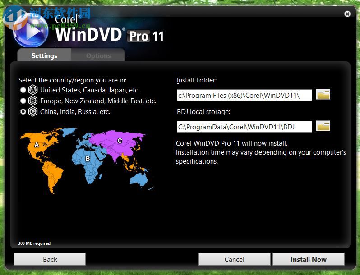Select region A United States, Canada, Japan
Screen dimensions: 360x275
coord(23,90)
